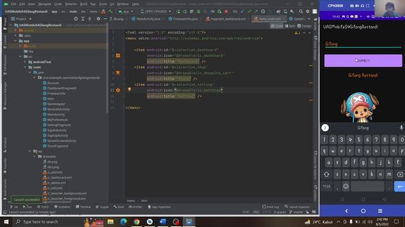The image size is (405, 227).
Task: Open Layout Inspector from status bar
Action: [x=297, y=207]
